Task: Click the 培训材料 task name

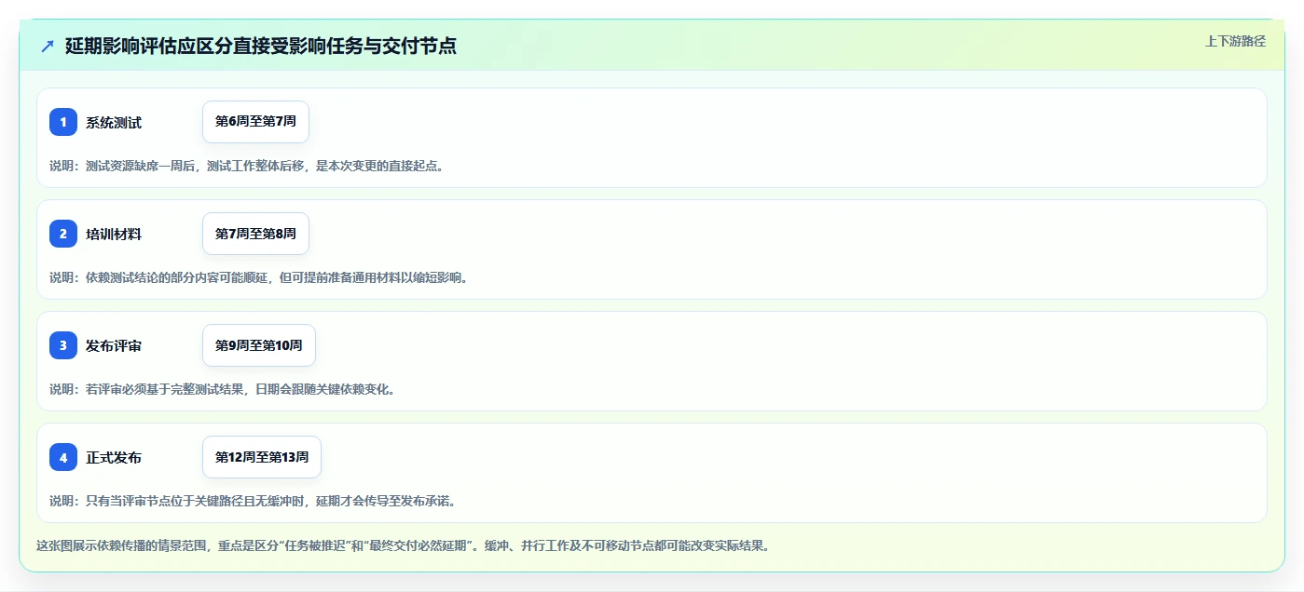Action: (114, 234)
